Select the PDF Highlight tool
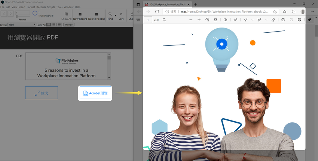This screenshot has height=161, width=318. click(259, 20)
